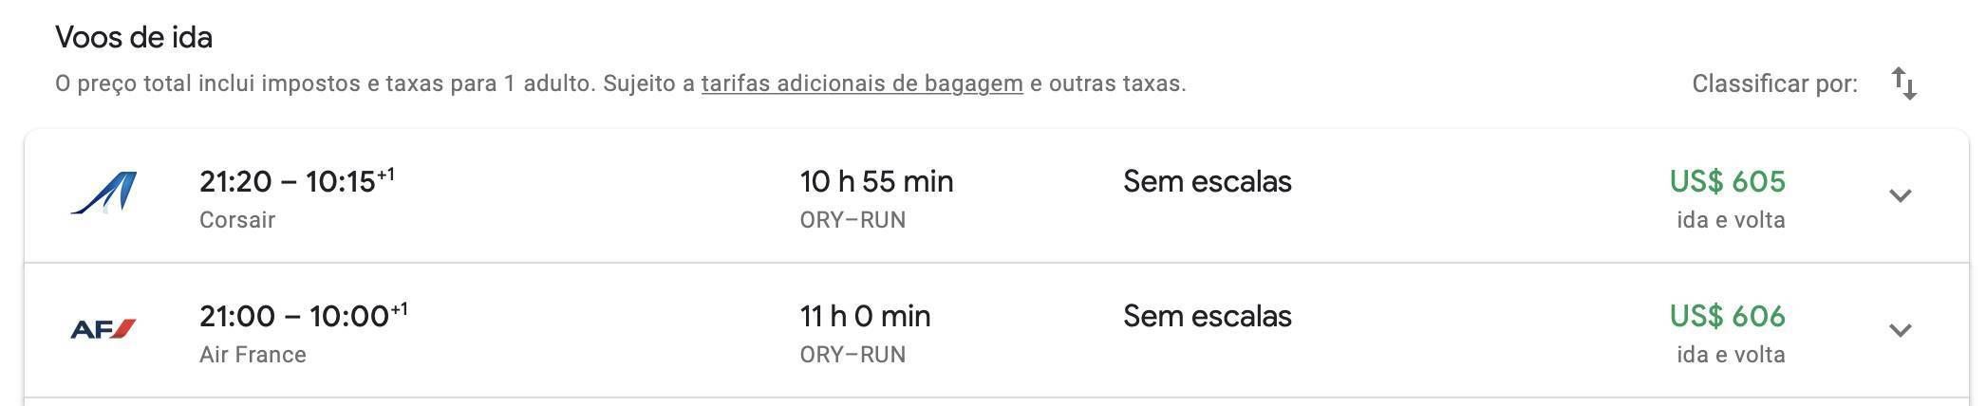The width and height of the screenshot is (1986, 406).
Task: Click Sem escalas on the Corsair row
Action: [x=1207, y=181]
